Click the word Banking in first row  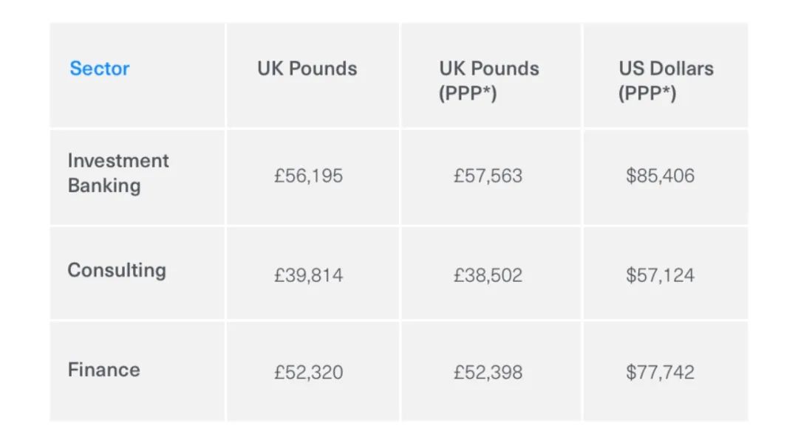point(104,185)
